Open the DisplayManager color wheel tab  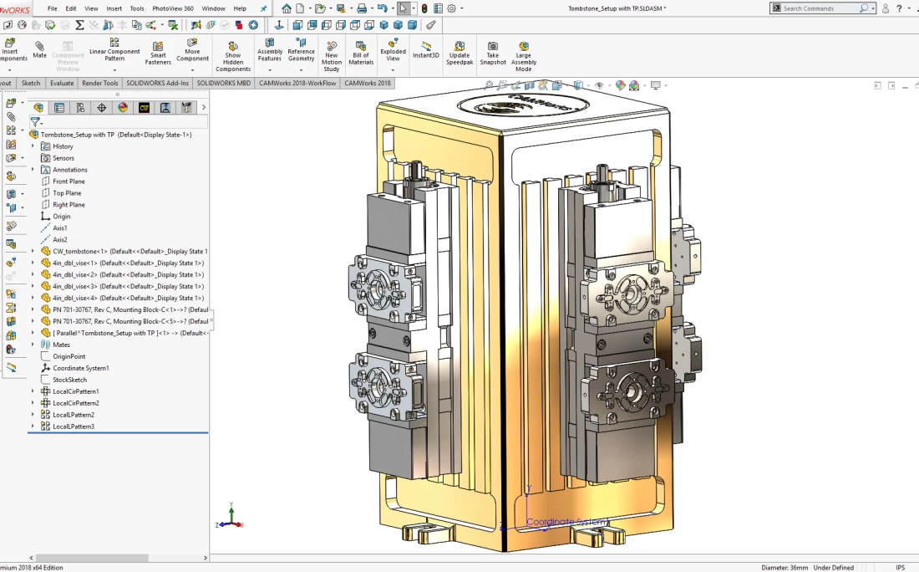coord(123,107)
